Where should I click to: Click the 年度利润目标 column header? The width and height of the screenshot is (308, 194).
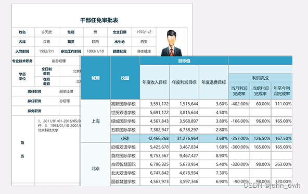[x=184, y=82]
